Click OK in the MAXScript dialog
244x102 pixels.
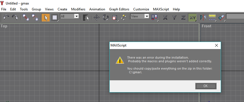point(206,86)
